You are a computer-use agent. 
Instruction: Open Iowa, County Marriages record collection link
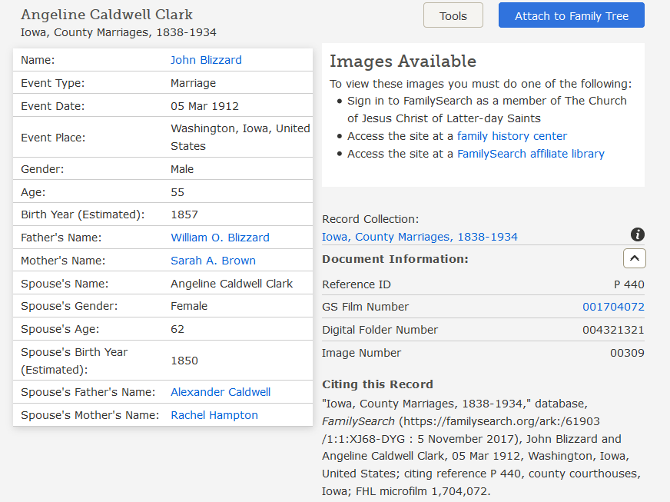(420, 237)
